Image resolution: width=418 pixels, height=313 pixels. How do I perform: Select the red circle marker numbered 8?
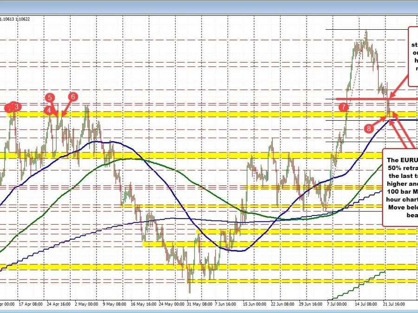click(x=368, y=127)
